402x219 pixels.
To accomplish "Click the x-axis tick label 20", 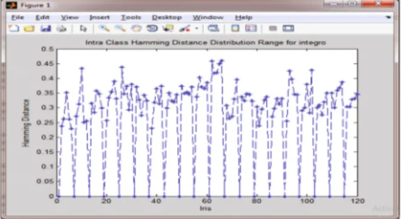I will point(106,201).
